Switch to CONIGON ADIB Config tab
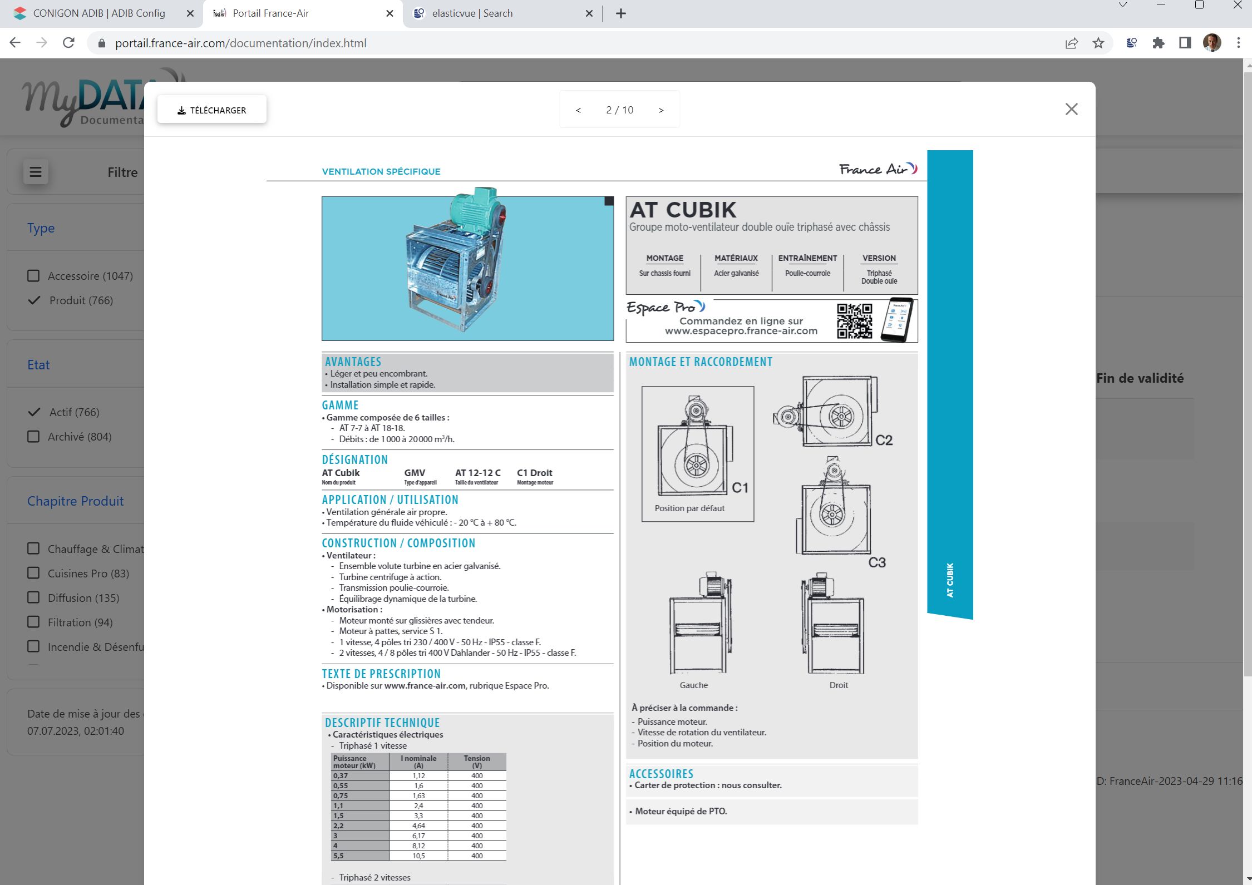Viewport: 1252px width, 885px height. pos(99,13)
